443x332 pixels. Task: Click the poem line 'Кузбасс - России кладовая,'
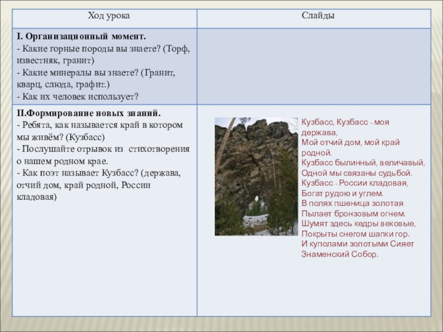(355, 183)
